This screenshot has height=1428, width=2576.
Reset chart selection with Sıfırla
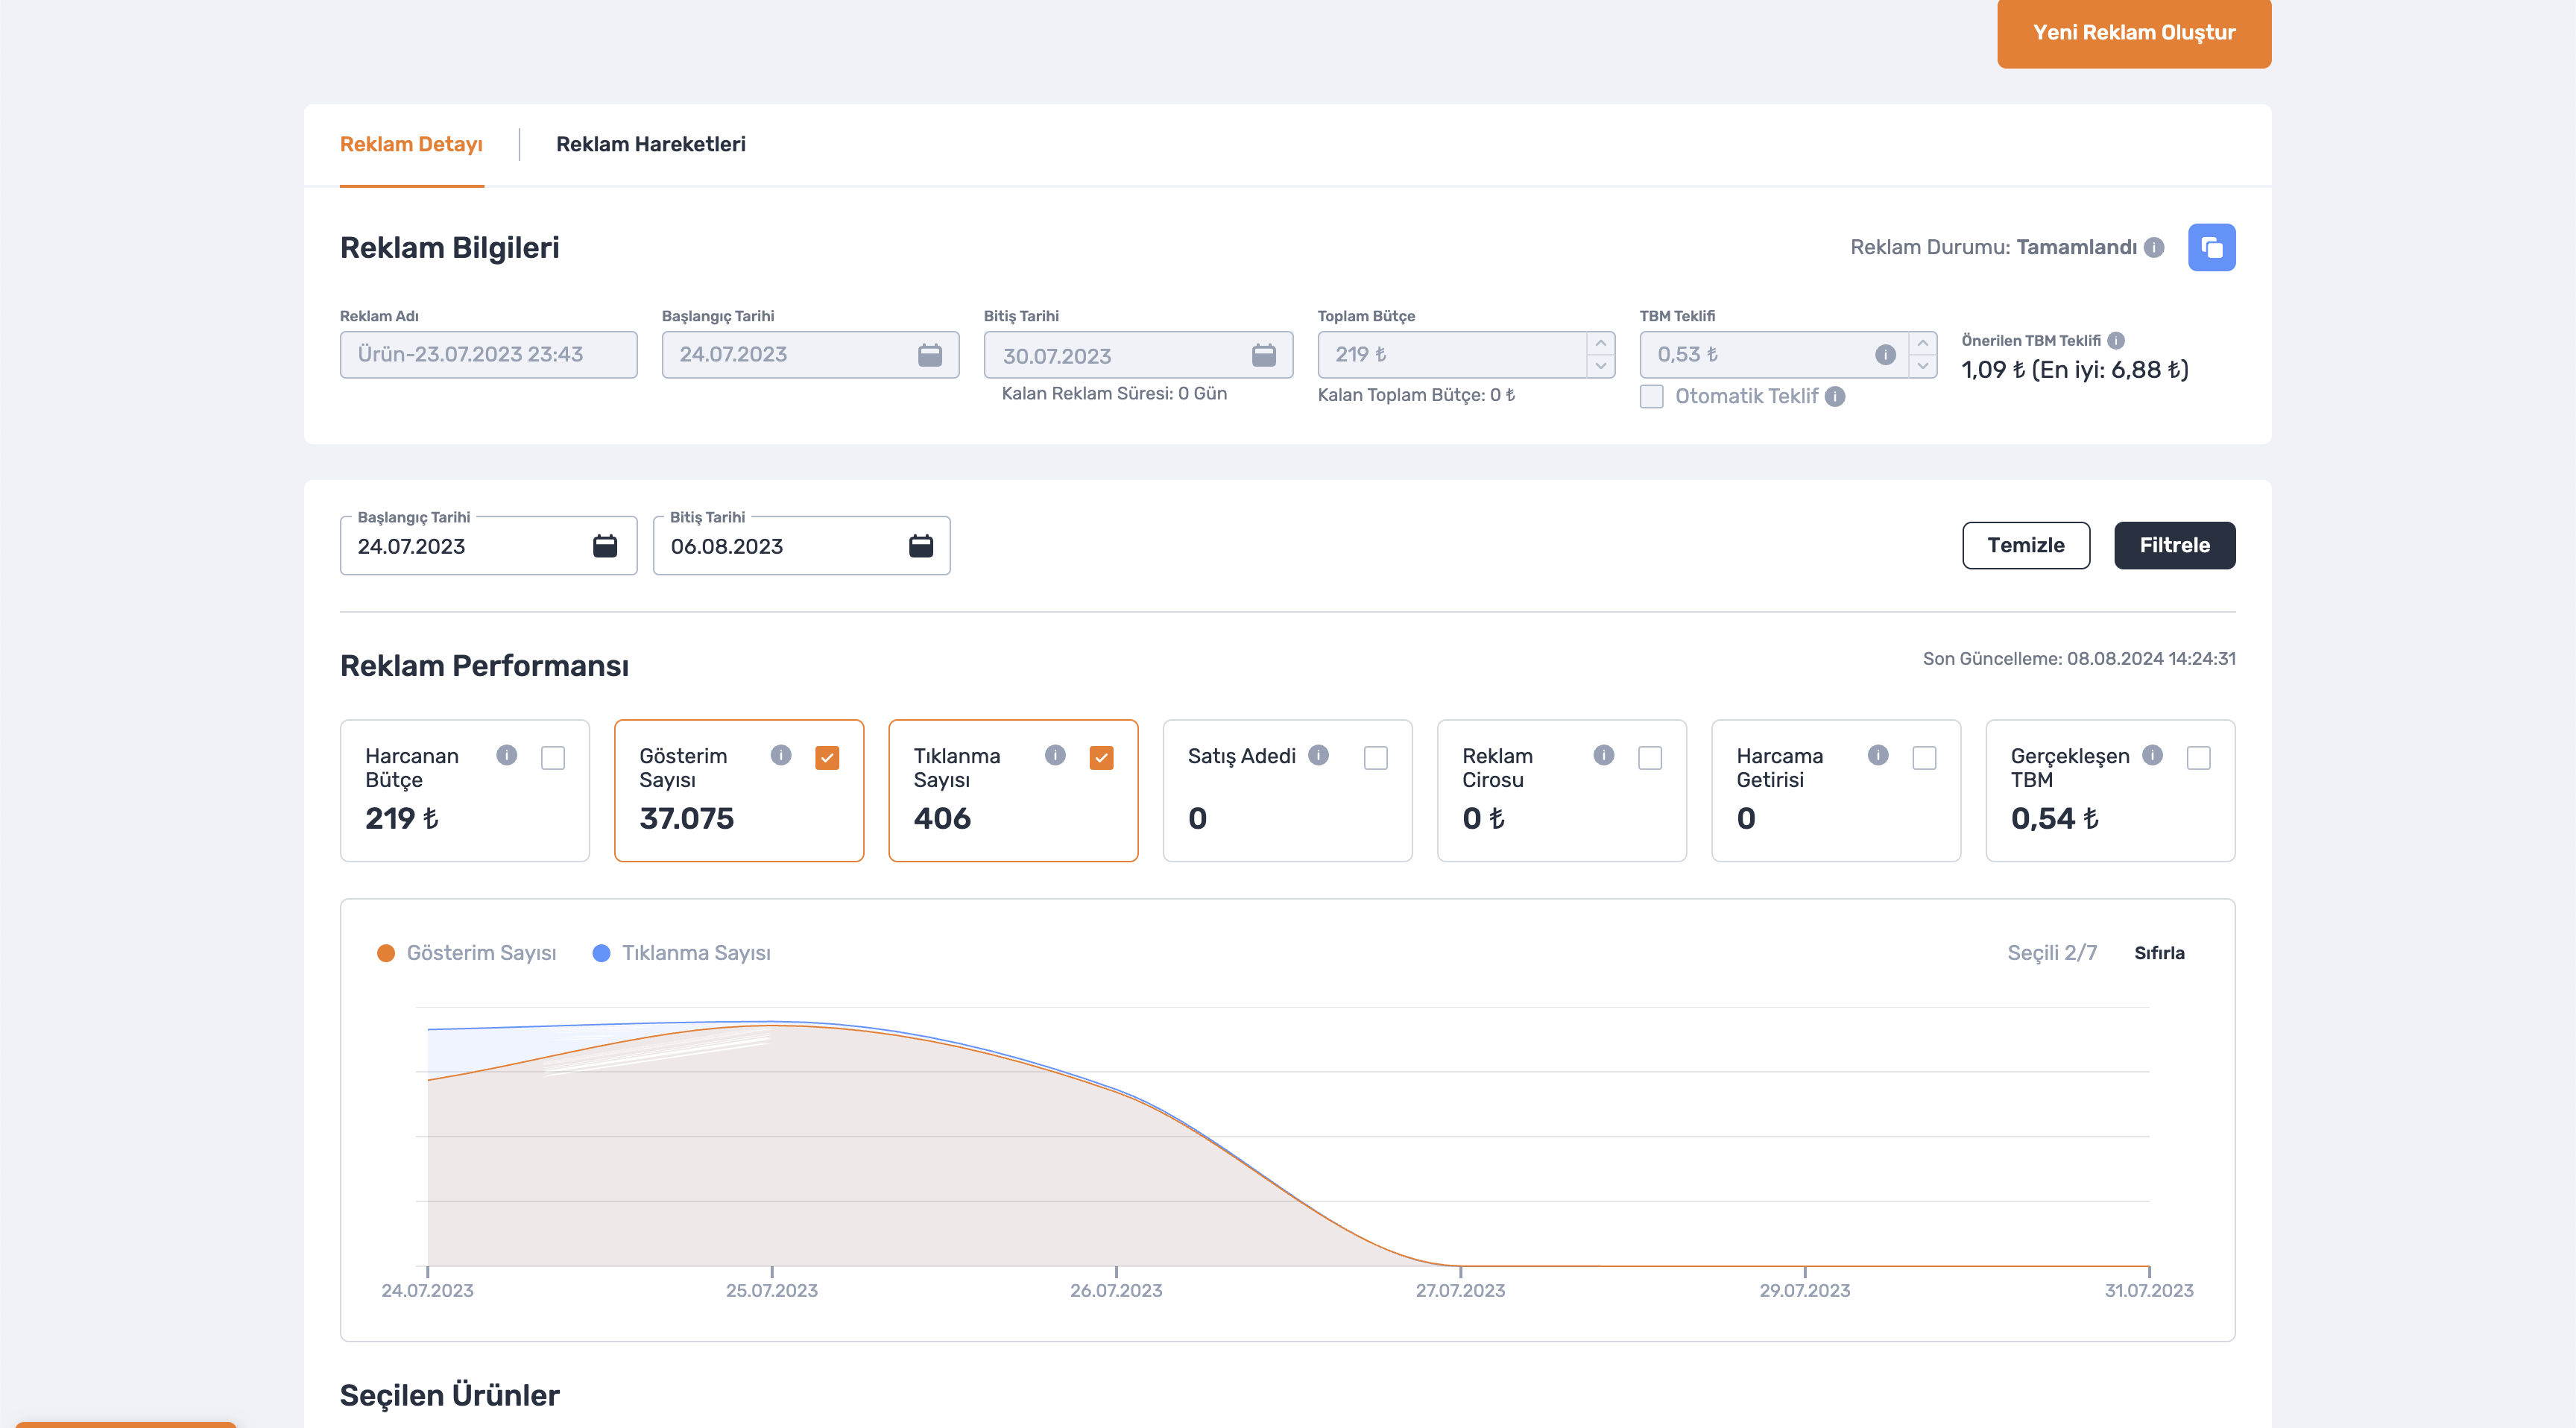[x=2159, y=953]
